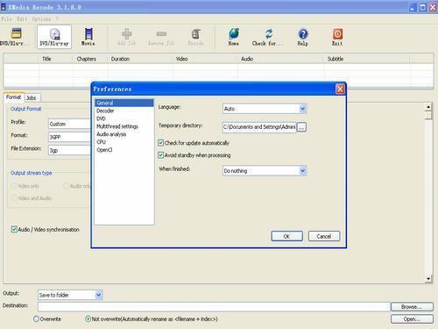
Task: Open the Format 3GPP combo box
Action: pyautogui.click(x=69, y=137)
